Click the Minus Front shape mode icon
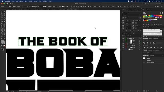164x92 pixels. [x=147, y=43]
